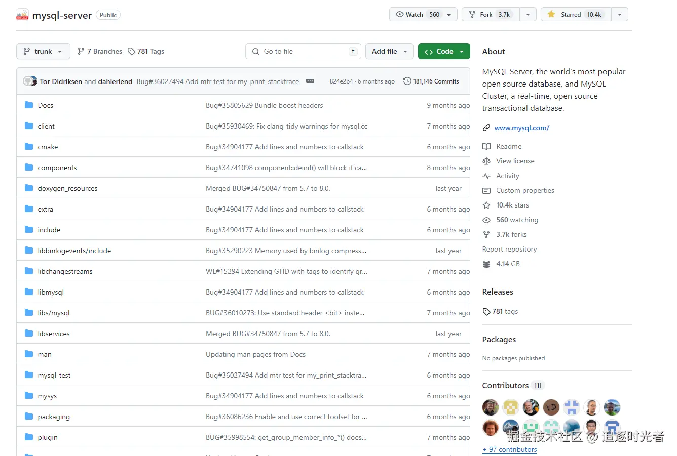Click the plugin folder icon

point(29,437)
